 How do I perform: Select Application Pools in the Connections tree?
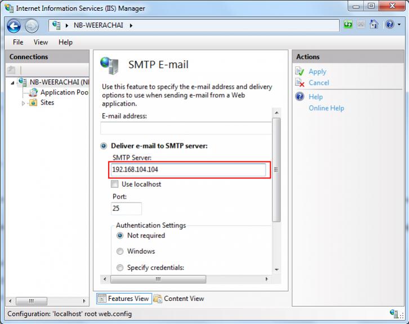[x=65, y=92]
